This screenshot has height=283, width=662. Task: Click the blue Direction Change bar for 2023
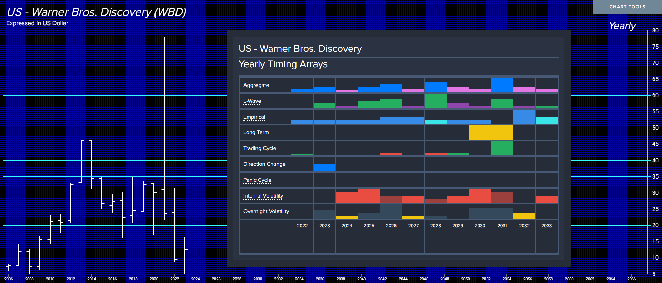(324, 168)
